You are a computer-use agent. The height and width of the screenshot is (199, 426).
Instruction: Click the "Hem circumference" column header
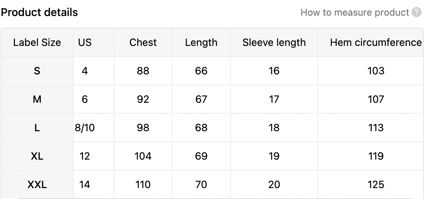click(x=376, y=42)
